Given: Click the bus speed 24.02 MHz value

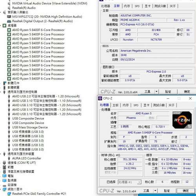Looking at the screenshot, I should (x=130, y=168).
